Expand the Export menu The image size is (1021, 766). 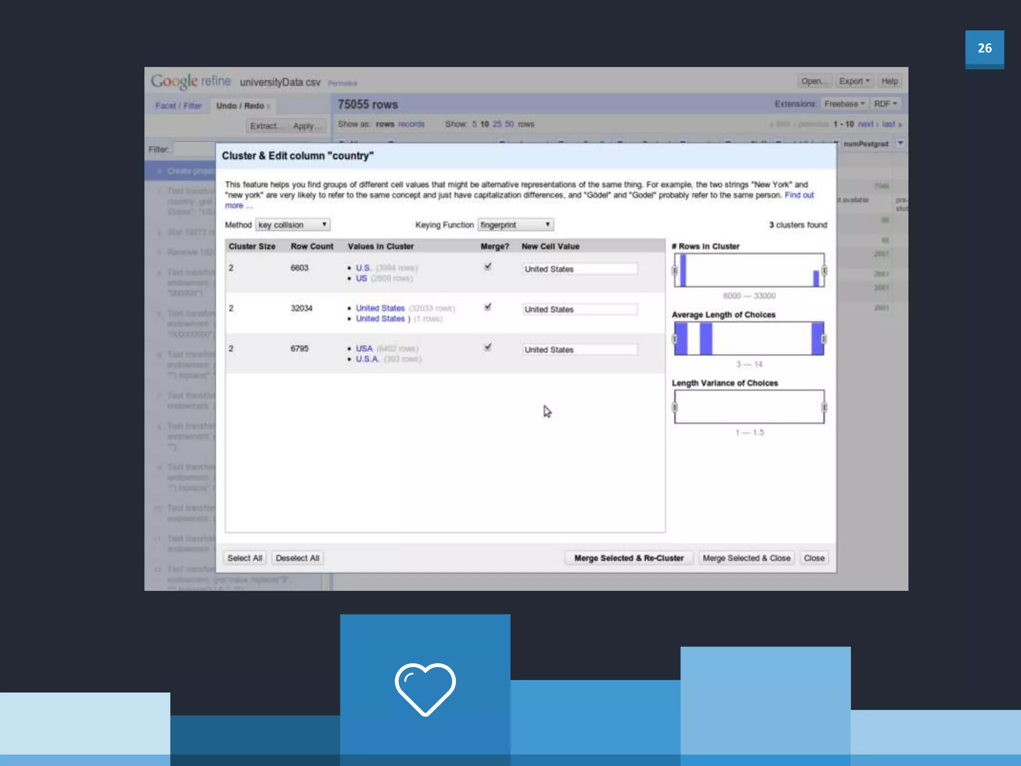[853, 81]
